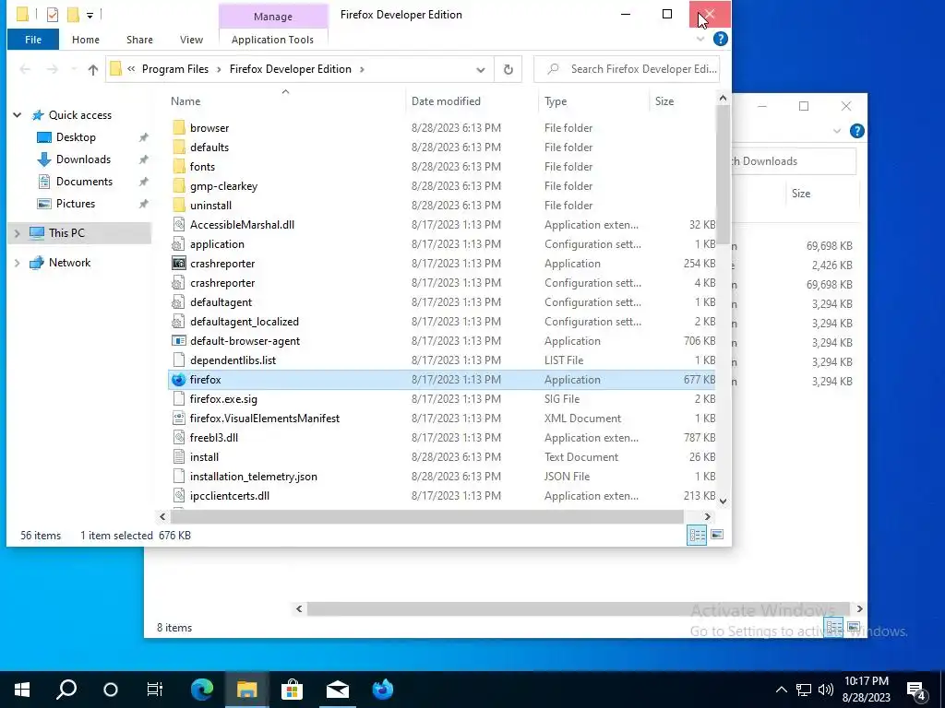This screenshot has height=708, width=945.
Task: Select Desktop in Quick access
Action: coord(76,137)
